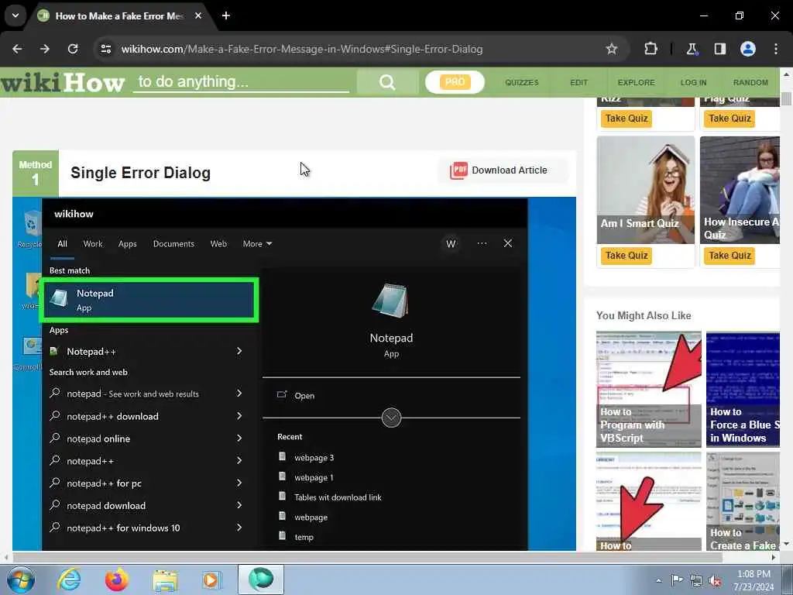This screenshot has width=793, height=595.
Task: Click the Windows Start orb
Action: 20,580
